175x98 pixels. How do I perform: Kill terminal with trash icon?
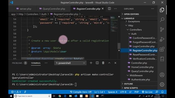click(x=103, y=63)
